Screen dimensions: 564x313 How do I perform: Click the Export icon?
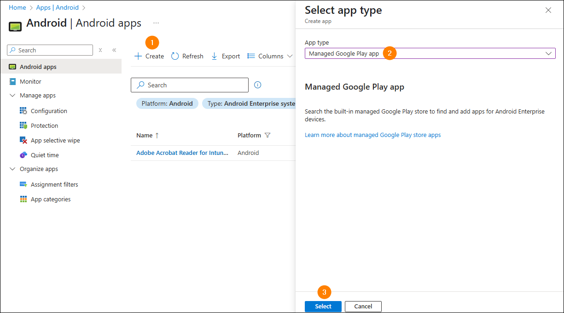coord(214,56)
